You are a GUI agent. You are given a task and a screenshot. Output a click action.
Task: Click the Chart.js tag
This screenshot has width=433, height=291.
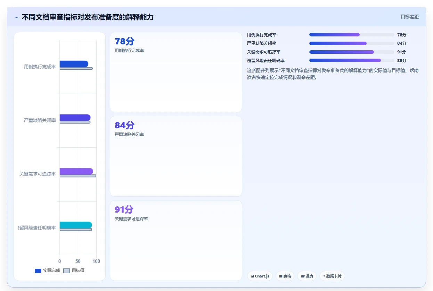click(260, 276)
